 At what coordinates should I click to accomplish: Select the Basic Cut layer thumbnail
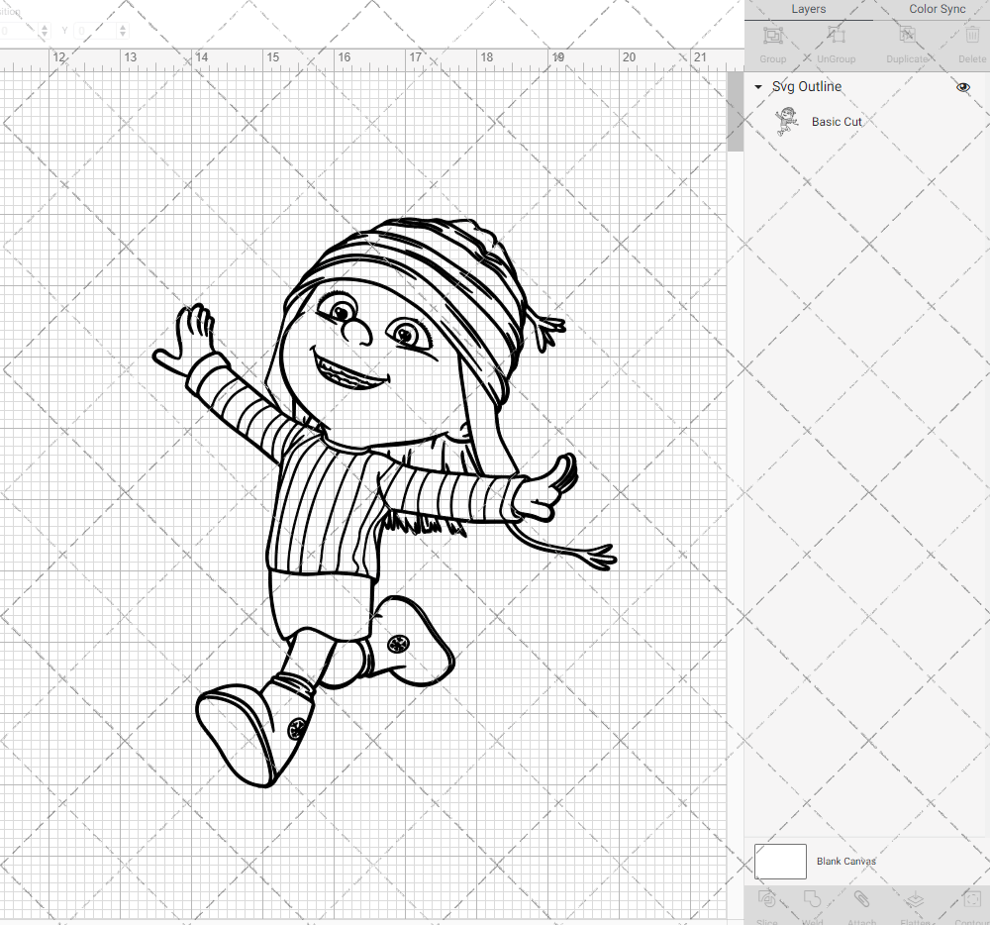tap(785, 119)
